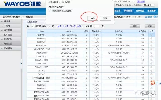Open the language dropdown 简体中文
The height and width of the screenshot is (100, 161).
pyautogui.click(x=149, y=5)
